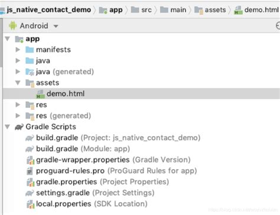The width and height of the screenshot is (280, 215).
Task: Open local.properties (SDK Location)
Action: 92,204
